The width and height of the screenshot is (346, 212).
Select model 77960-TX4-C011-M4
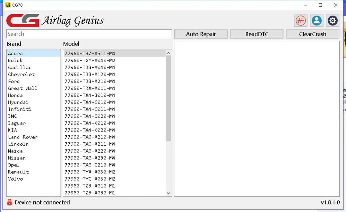[115, 109]
